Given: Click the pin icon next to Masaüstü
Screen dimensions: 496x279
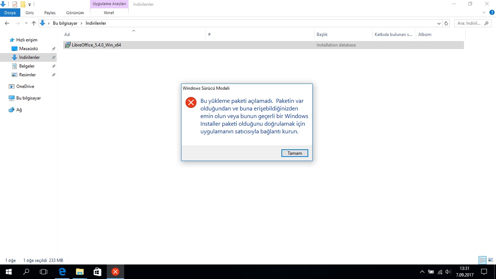Looking at the screenshot, I should [53, 49].
